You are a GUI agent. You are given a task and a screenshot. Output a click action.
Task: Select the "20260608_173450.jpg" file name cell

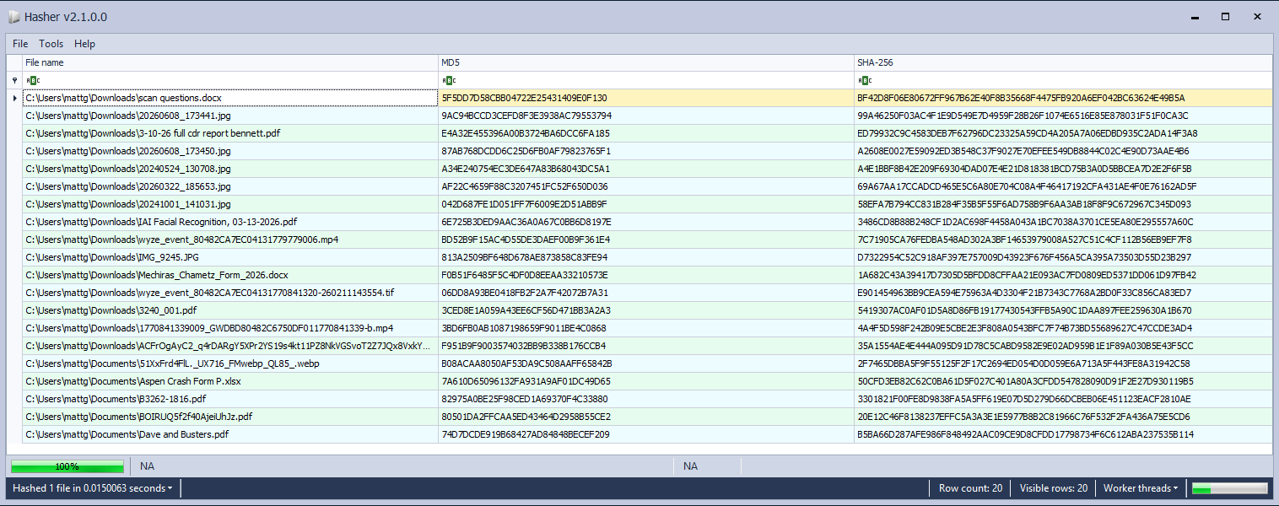230,152
